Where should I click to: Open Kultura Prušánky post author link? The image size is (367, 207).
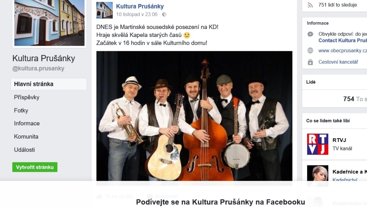pyautogui.click(x=140, y=6)
